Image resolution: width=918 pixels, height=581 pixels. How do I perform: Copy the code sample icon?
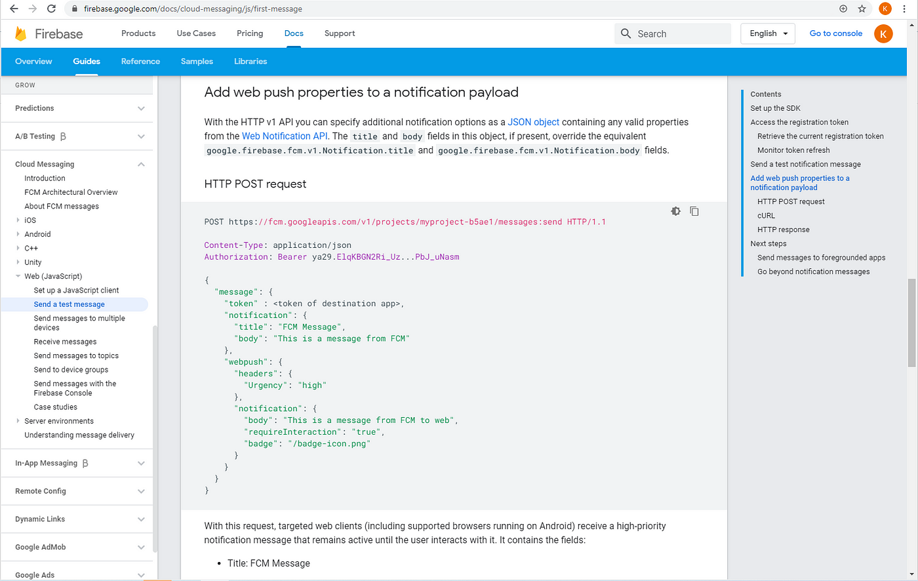pos(694,211)
